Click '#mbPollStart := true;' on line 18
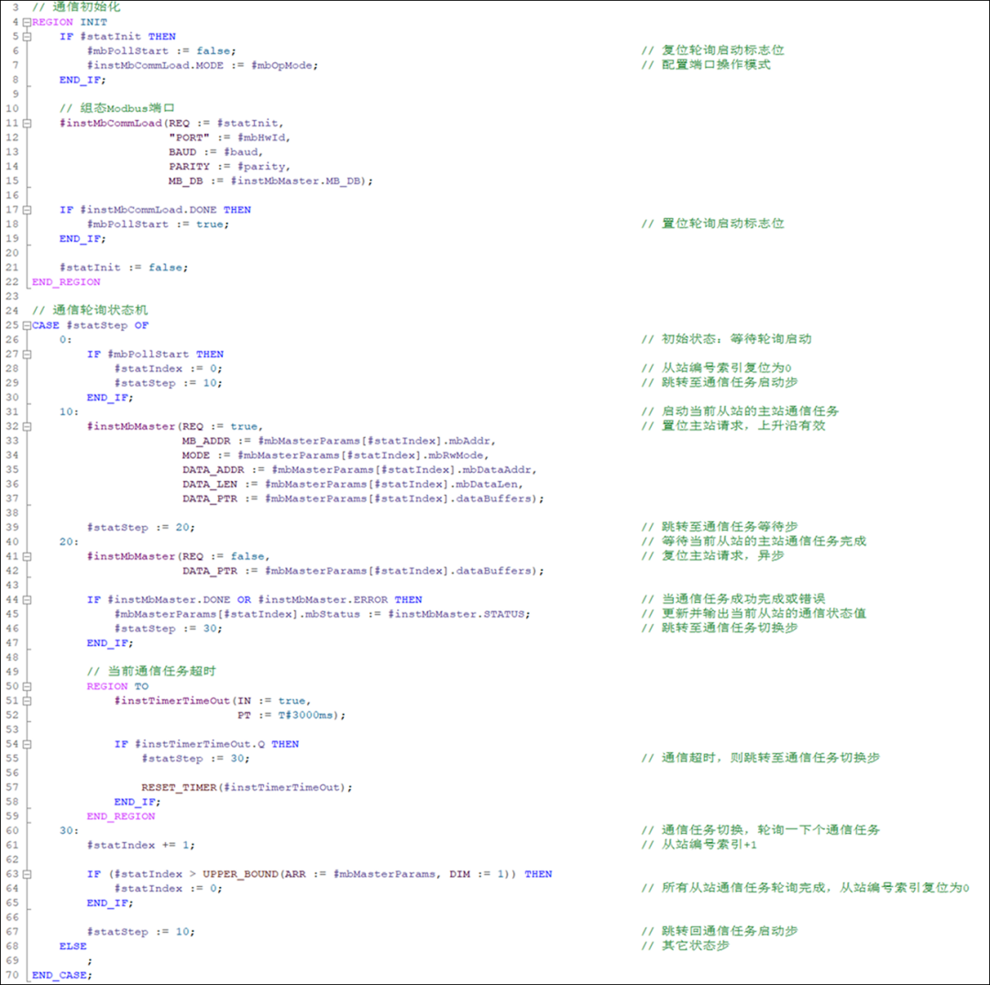Image resolution: width=990 pixels, height=985 pixels. [x=159, y=224]
